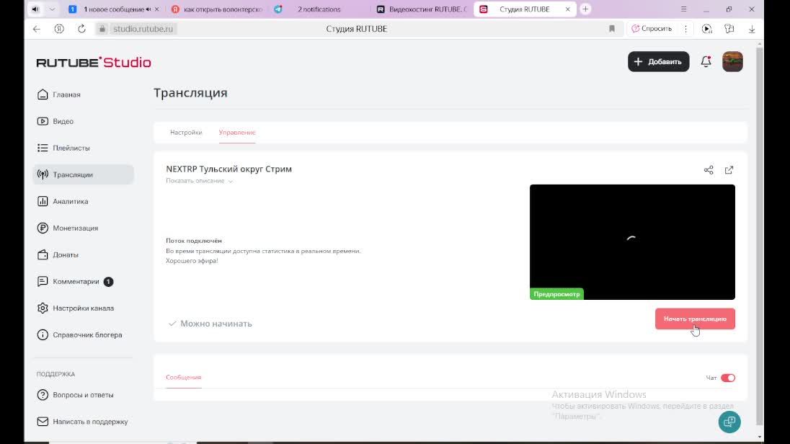Close the Студия RUTUBE tab
The height and width of the screenshot is (444, 790).
[x=568, y=9]
